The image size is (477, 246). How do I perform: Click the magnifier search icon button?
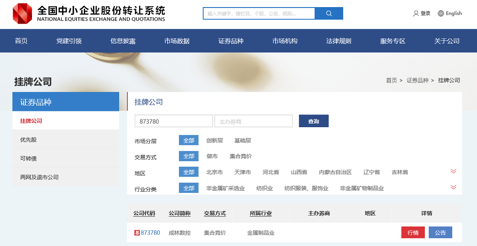click(x=329, y=13)
